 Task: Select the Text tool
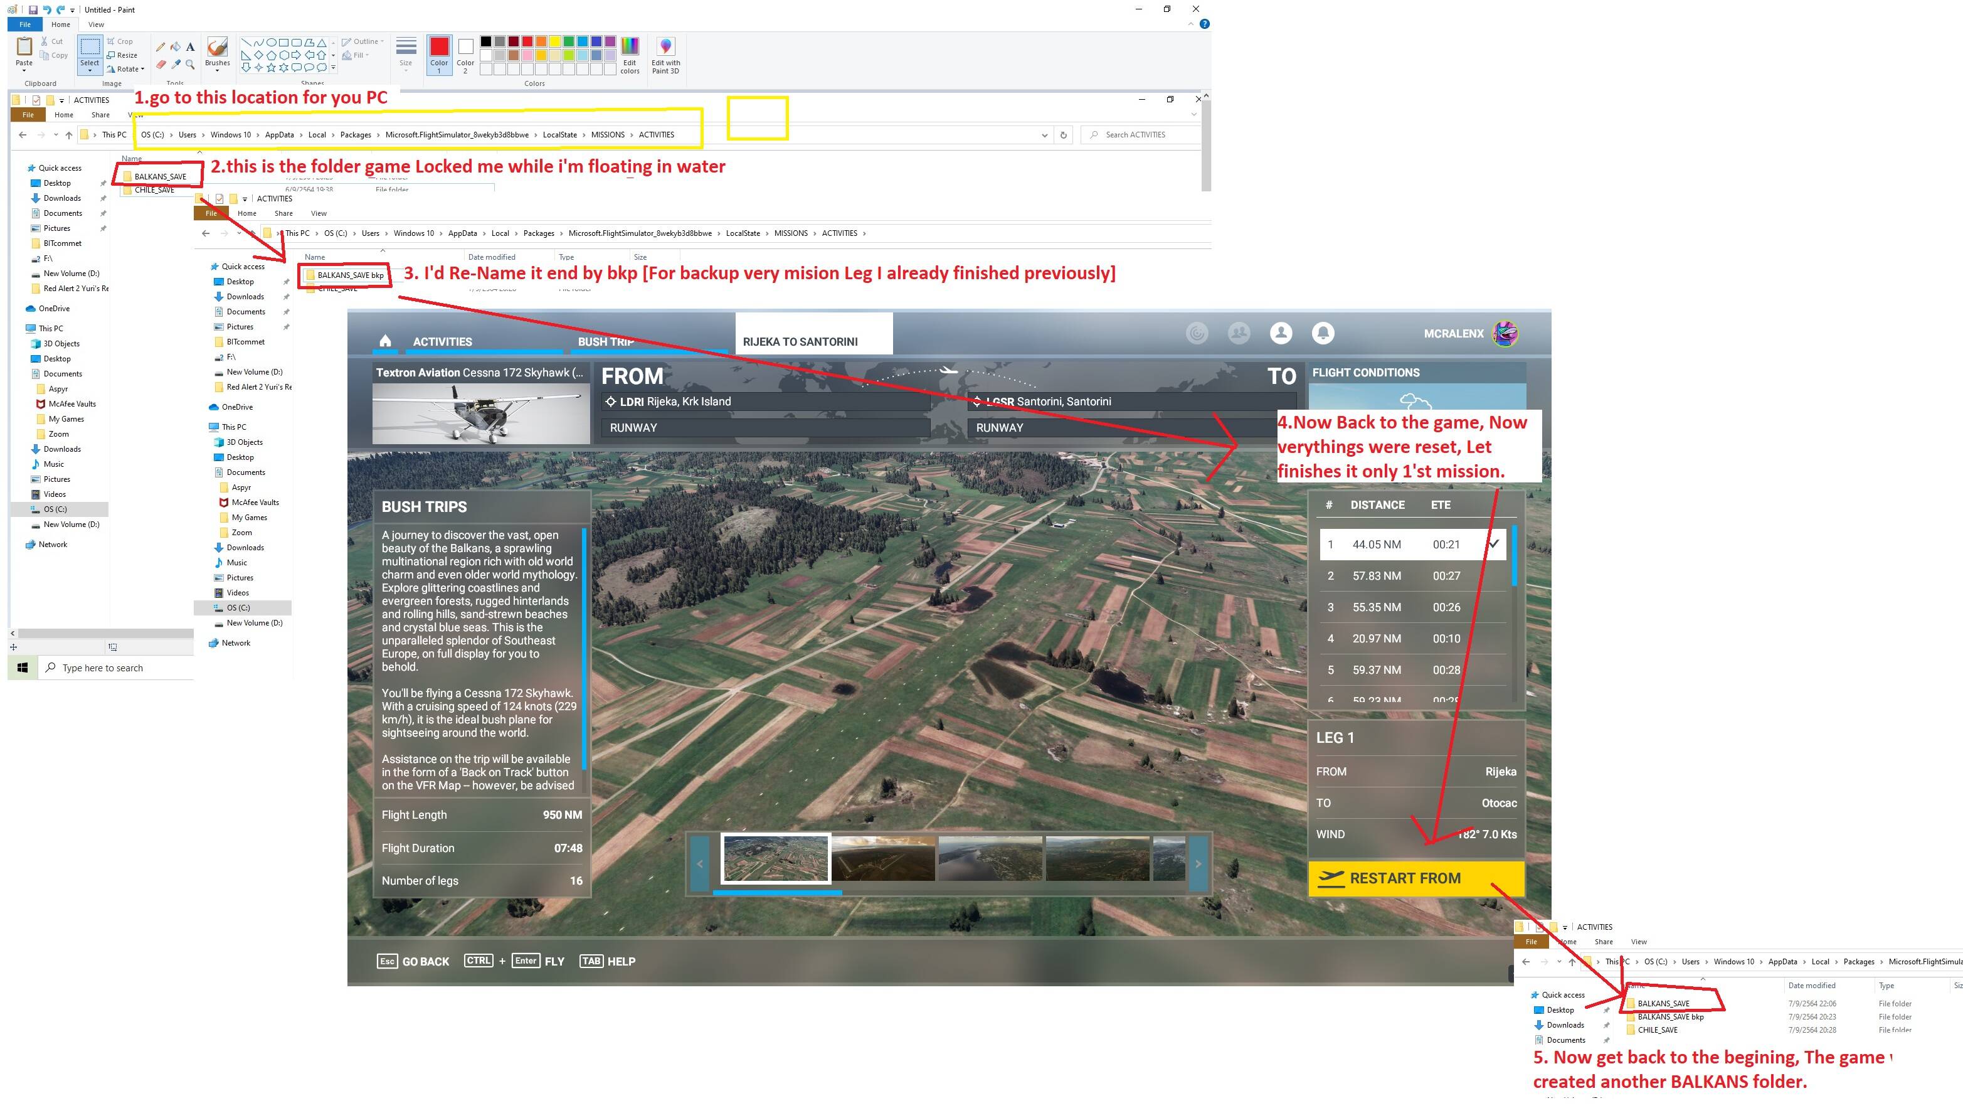coord(190,48)
